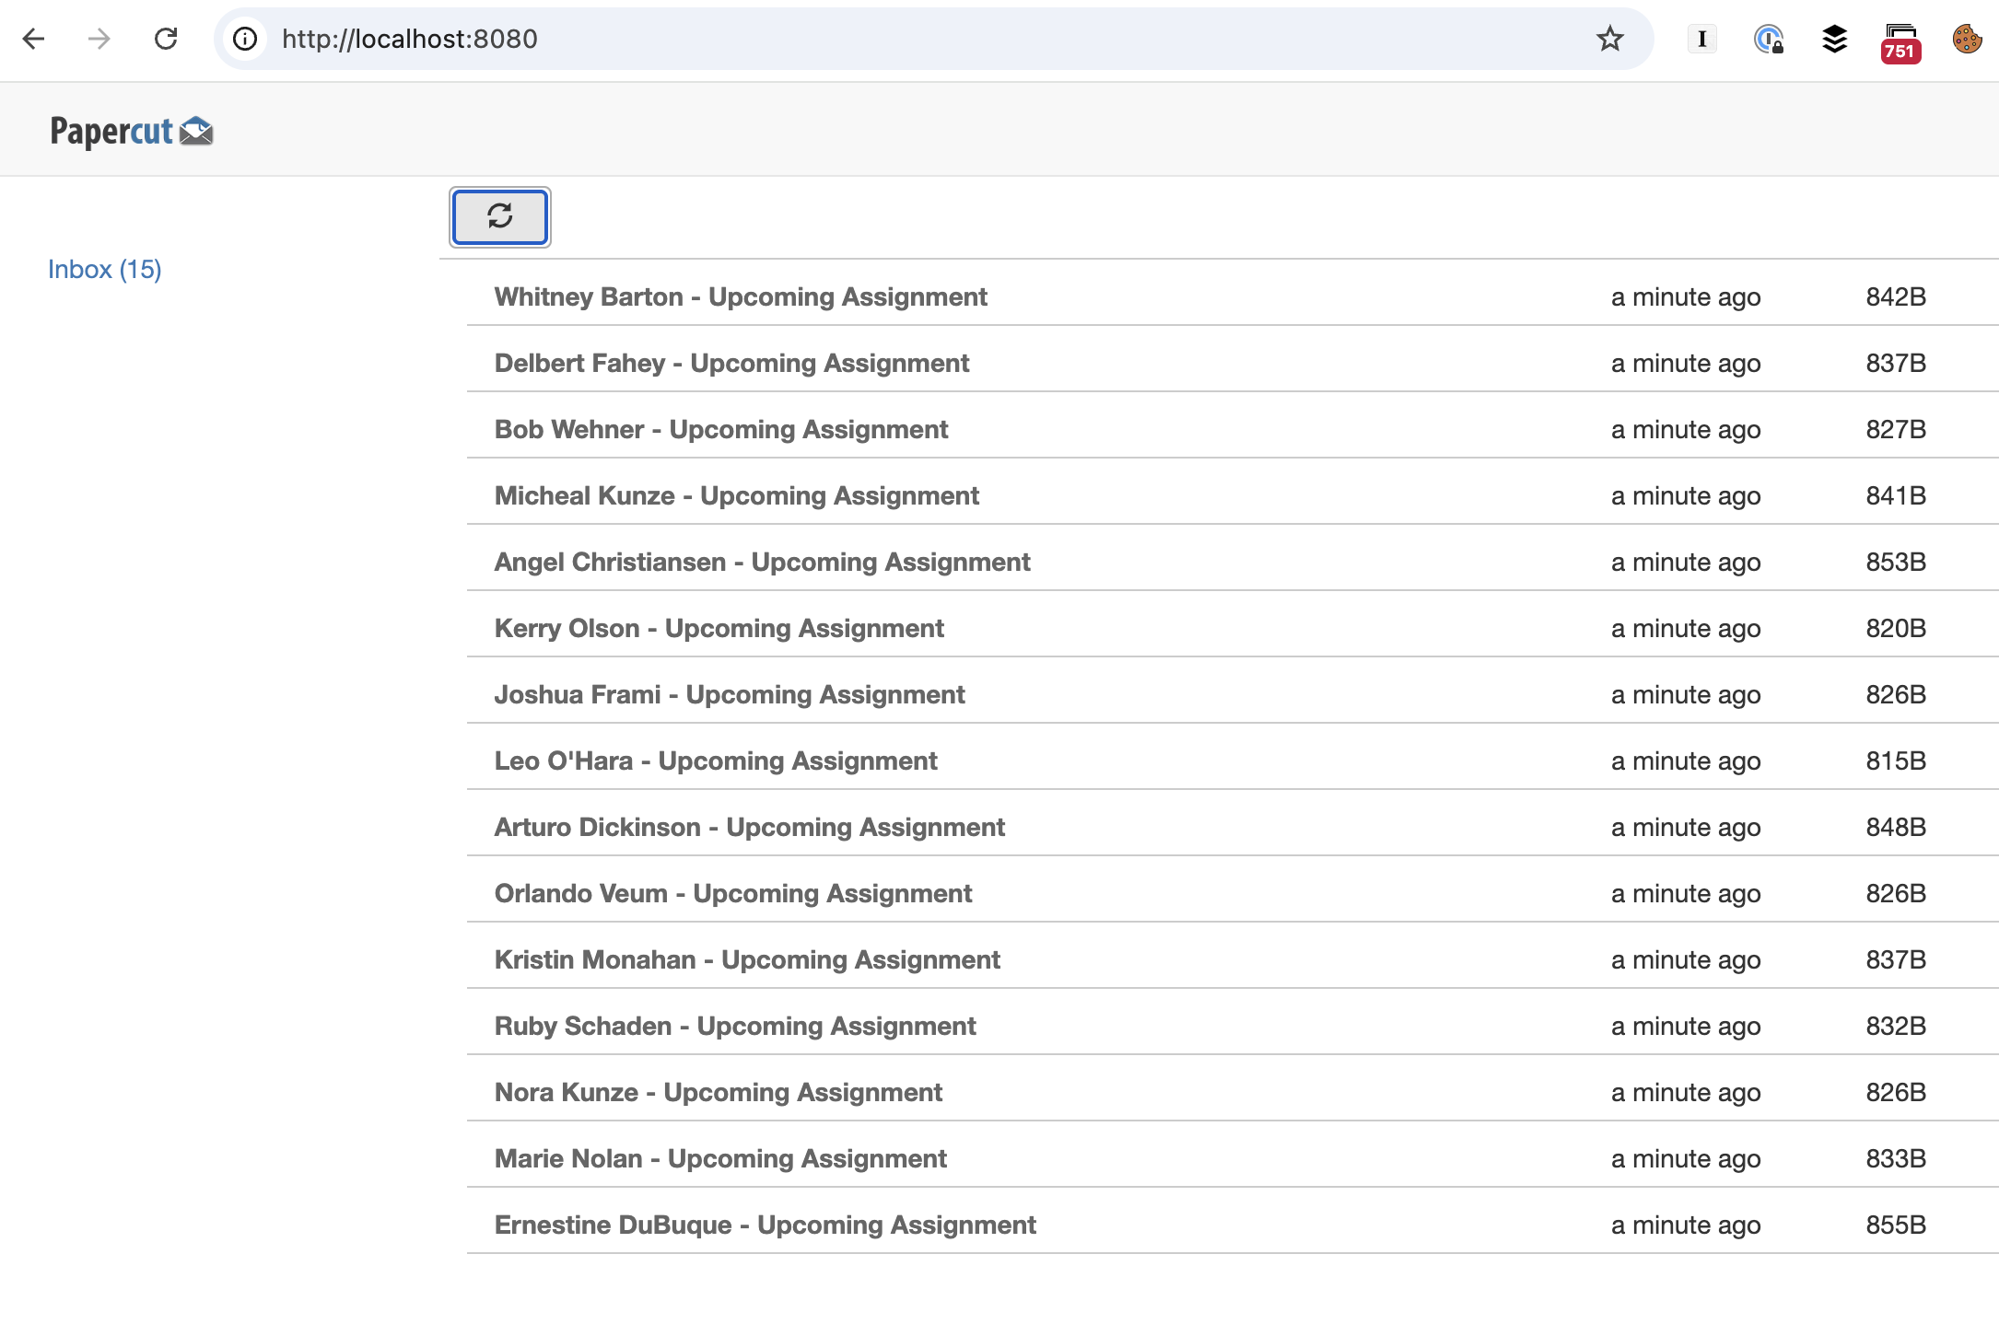Open the Kristin Monahan email
This screenshot has height=1324, width=1999.
tap(746, 959)
